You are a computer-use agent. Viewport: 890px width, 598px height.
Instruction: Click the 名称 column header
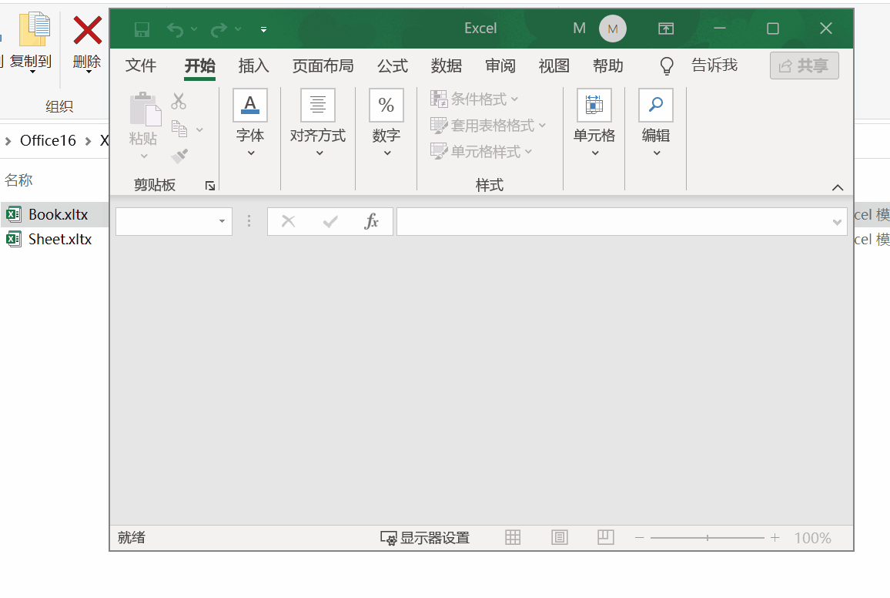18,180
